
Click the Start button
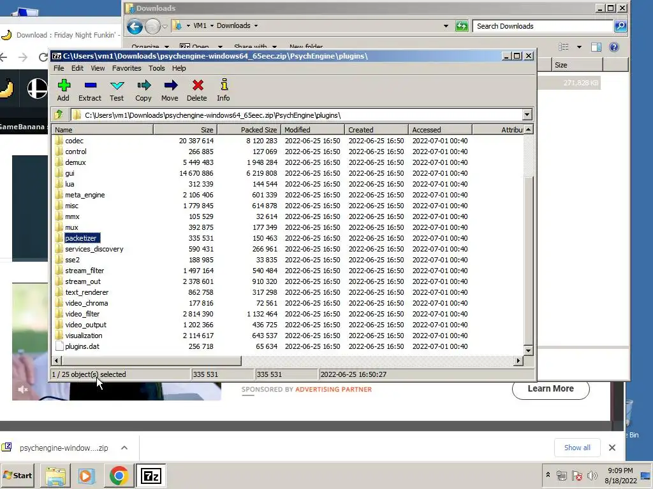(17, 475)
